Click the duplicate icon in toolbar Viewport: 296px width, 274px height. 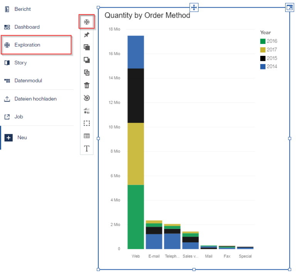87,73
